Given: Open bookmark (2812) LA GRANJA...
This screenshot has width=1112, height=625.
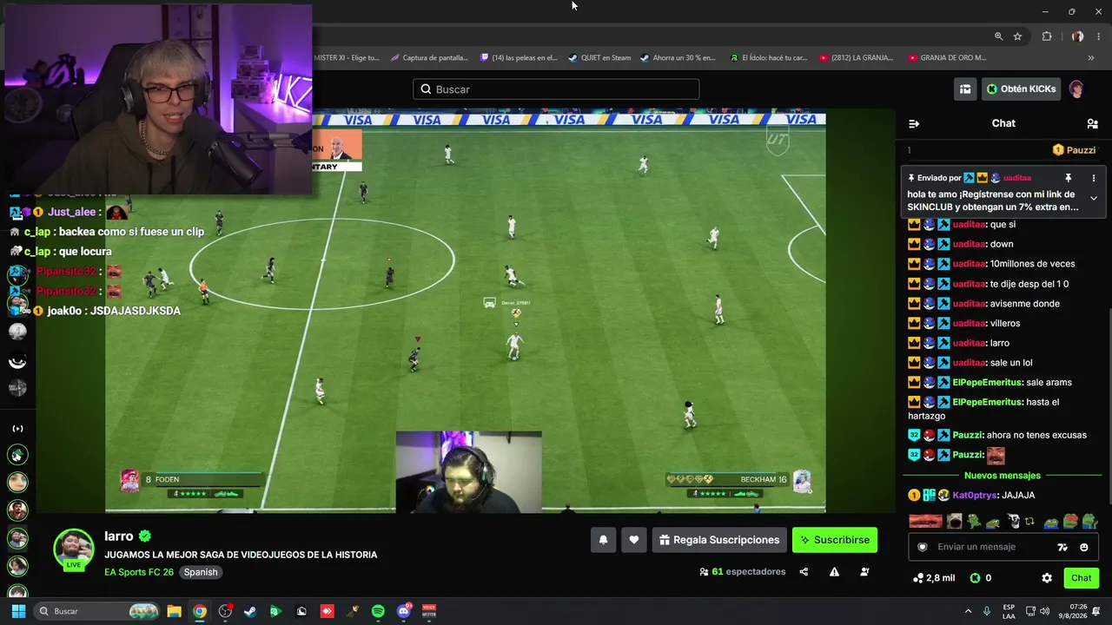Looking at the screenshot, I should [856, 58].
